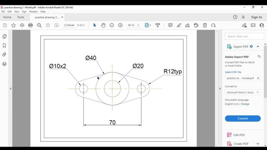
Task: Activate the Hand pan tool
Action: [103, 25]
